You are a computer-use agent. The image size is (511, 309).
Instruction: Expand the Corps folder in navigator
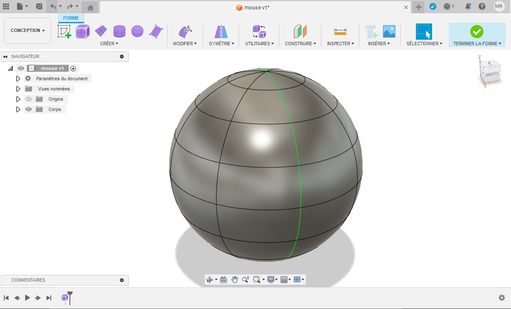pyautogui.click(x=18, y=109)
